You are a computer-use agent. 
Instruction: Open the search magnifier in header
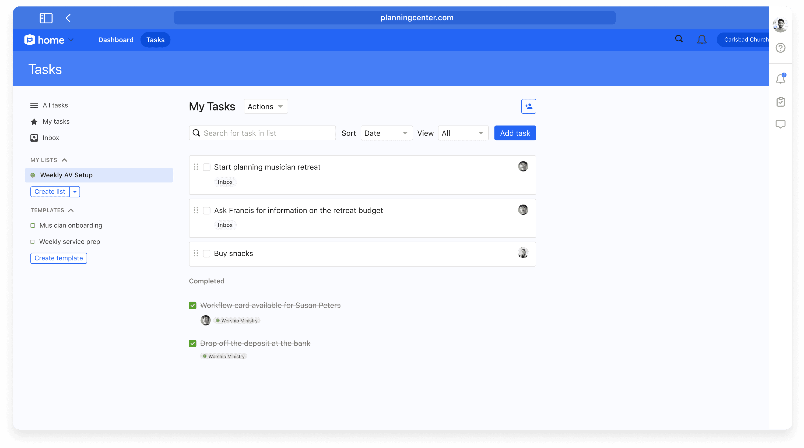tap(679, 39)
